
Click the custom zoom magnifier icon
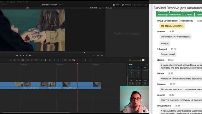74,60
